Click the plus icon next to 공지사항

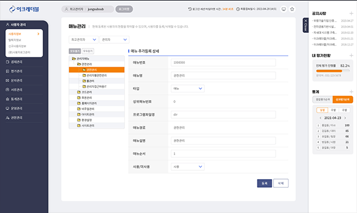point(351,13)
